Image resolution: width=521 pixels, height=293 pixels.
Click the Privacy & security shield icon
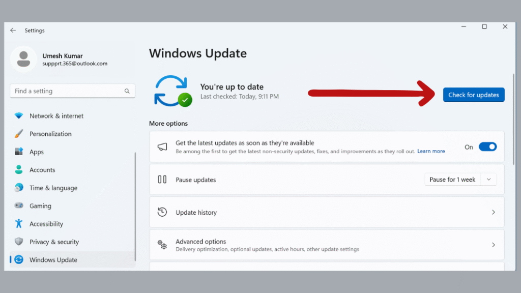pos(19,242)
